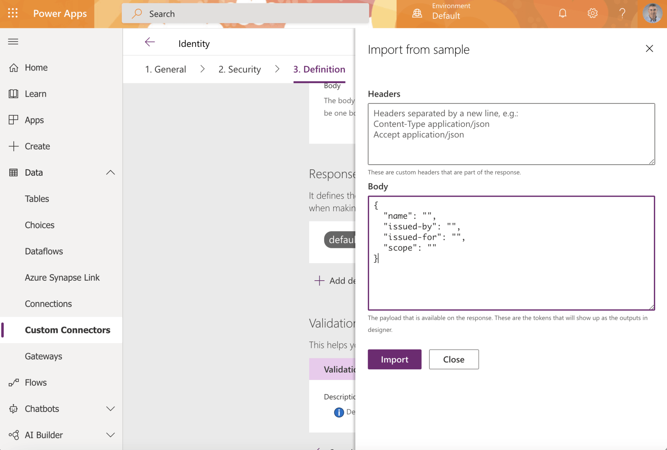
Task: Open the 2. Security step
Action: 240,69
